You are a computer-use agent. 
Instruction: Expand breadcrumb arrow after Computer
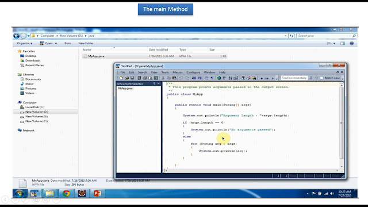click(57, 36)
